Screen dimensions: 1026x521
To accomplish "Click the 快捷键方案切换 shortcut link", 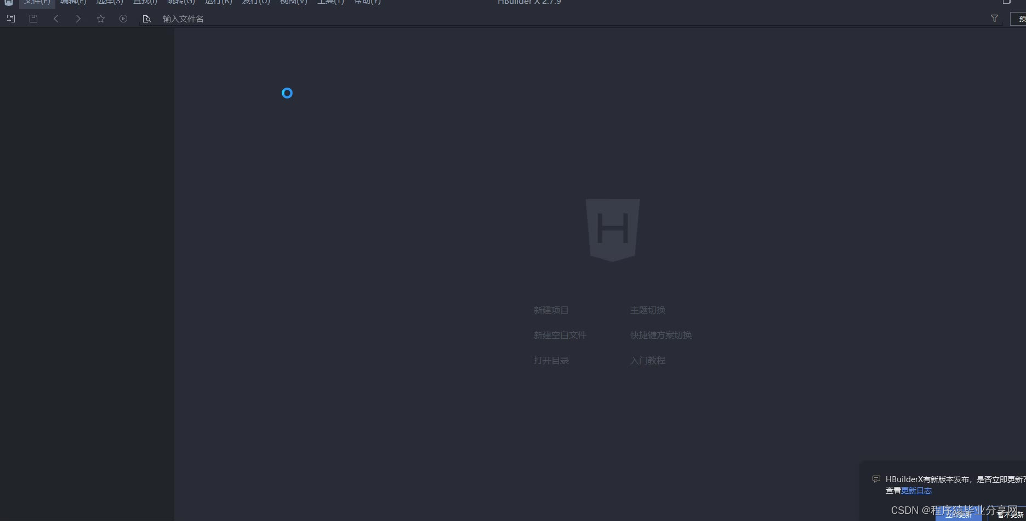I will [661, 335].
